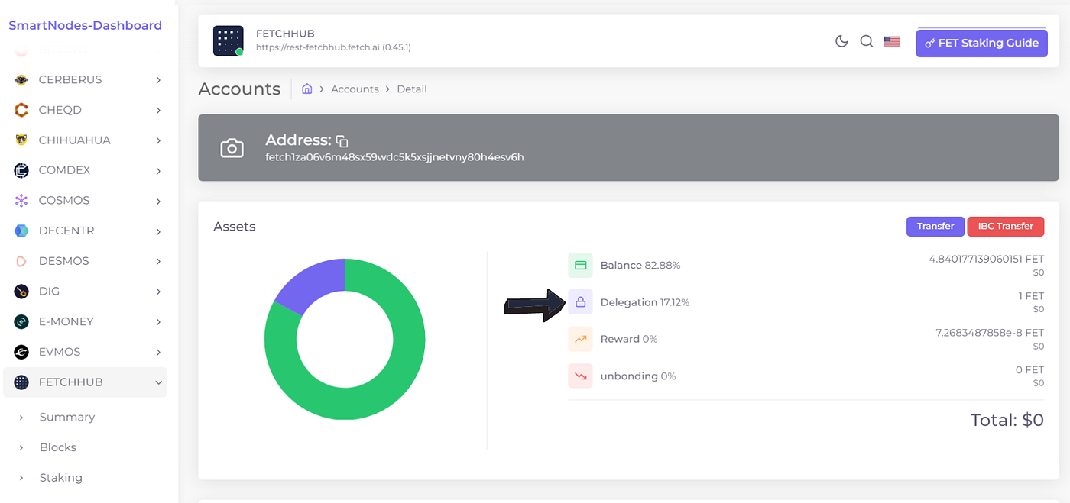Click Balance 82.88% label

[x=640, y=265]
